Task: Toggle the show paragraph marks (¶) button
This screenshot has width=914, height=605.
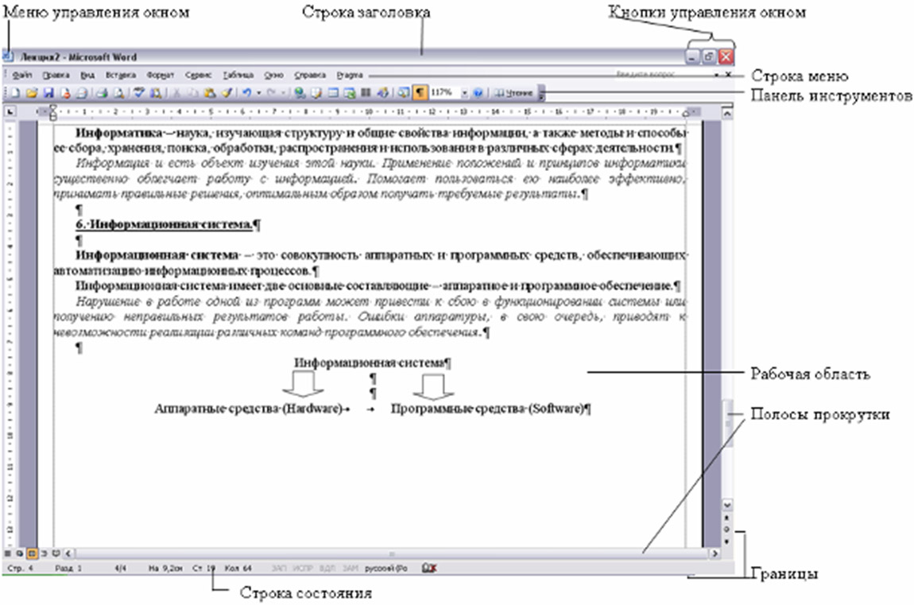Action: (x=419, y=93)
